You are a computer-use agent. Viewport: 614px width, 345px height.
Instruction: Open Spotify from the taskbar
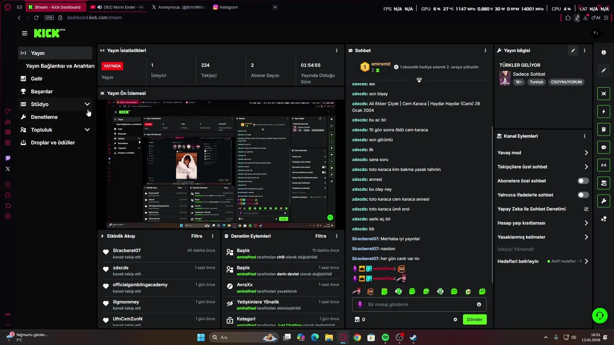click(385, 337)
